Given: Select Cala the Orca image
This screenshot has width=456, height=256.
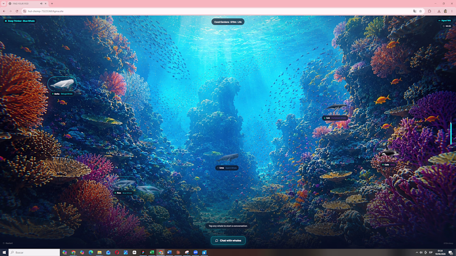Looking at the screenshot, I should (x=389, y=153).
